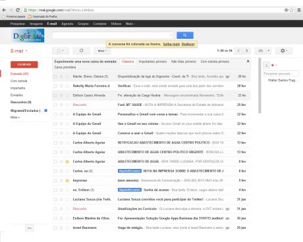Image resolution: width=303 pixels, height=242 pixels.
Task: Switch to the Clássica inbox style
Action: [128, 61]
